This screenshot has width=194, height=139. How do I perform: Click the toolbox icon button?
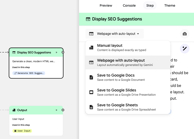[185, 34]
